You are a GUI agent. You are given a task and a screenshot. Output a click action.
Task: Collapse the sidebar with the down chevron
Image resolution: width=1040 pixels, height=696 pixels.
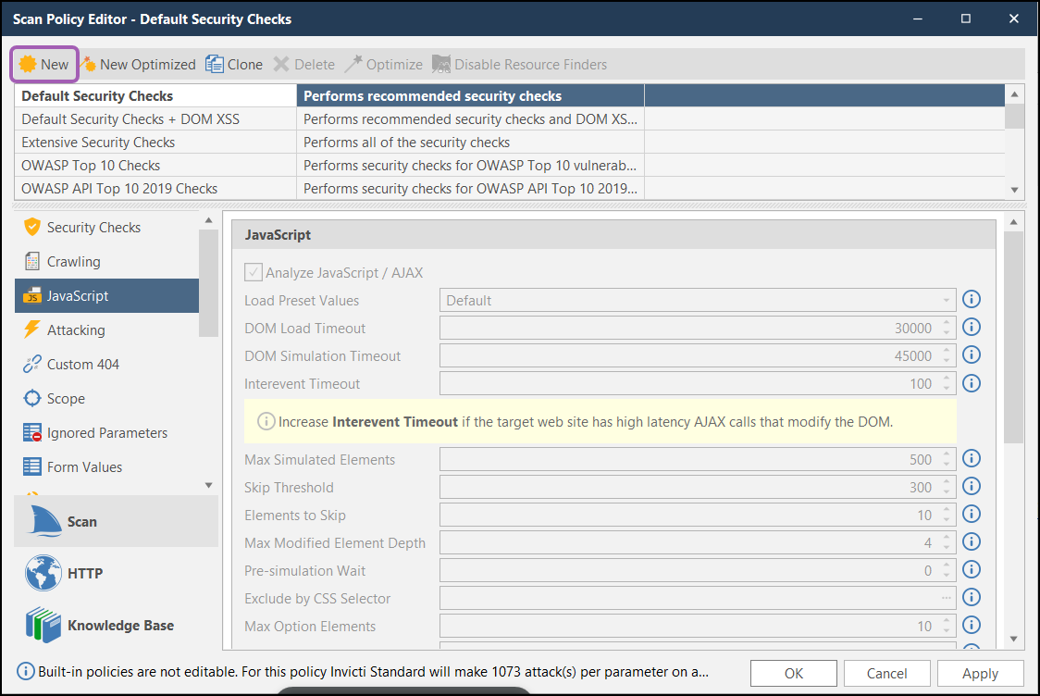208,484
